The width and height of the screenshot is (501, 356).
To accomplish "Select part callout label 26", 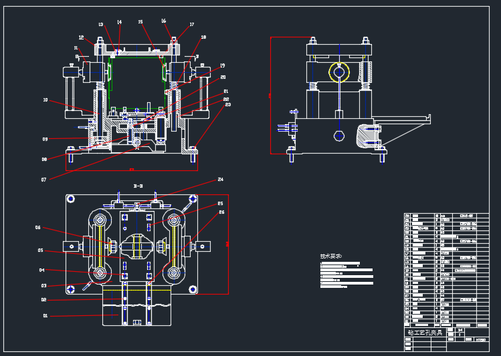I will (x=222, y=212).
